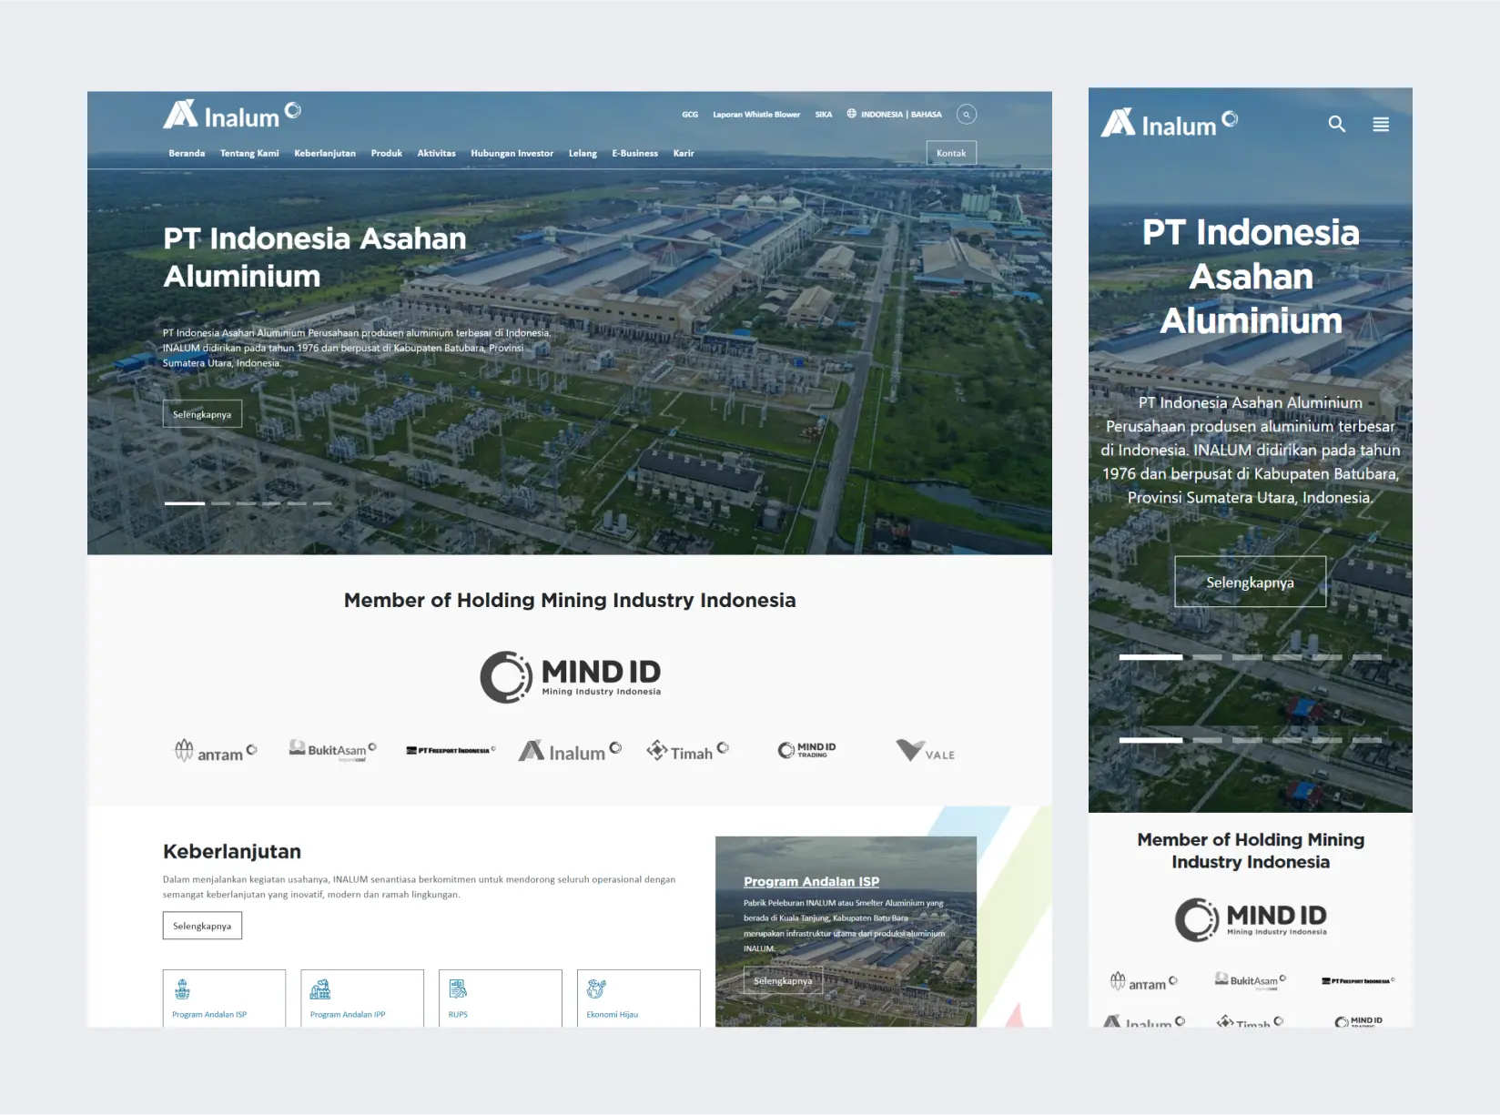Screen dimensions: 1500x1115
Task: Select second slide indicator in desktop hero
Action: 221,503
